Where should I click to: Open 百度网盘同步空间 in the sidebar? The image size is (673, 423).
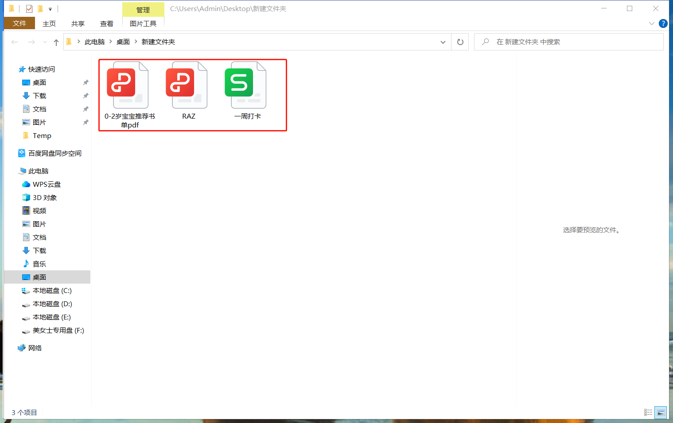pos(54,153)
